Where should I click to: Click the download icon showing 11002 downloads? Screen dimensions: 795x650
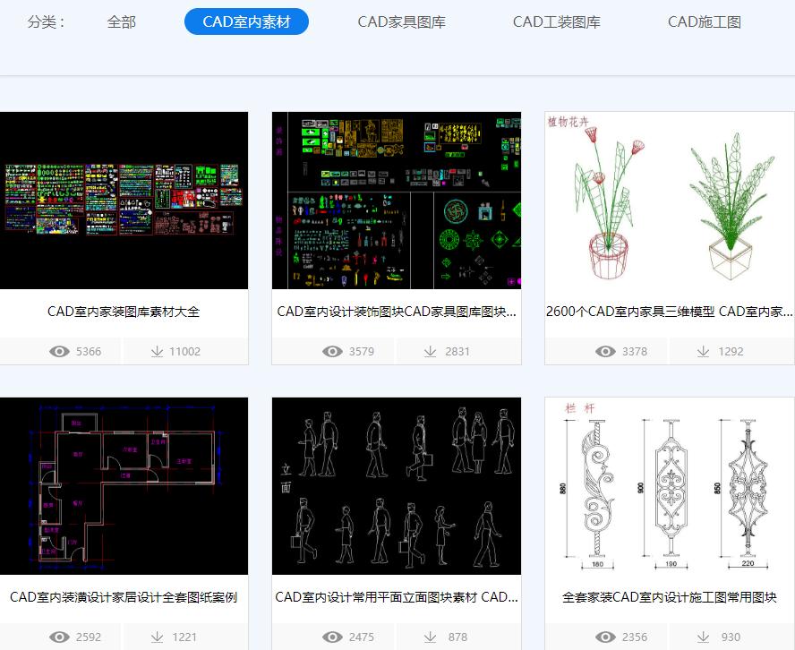pos(158,351)
